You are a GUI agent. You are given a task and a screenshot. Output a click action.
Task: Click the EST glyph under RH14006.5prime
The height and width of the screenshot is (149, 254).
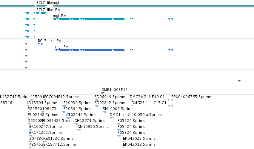(x=104, y=112)
